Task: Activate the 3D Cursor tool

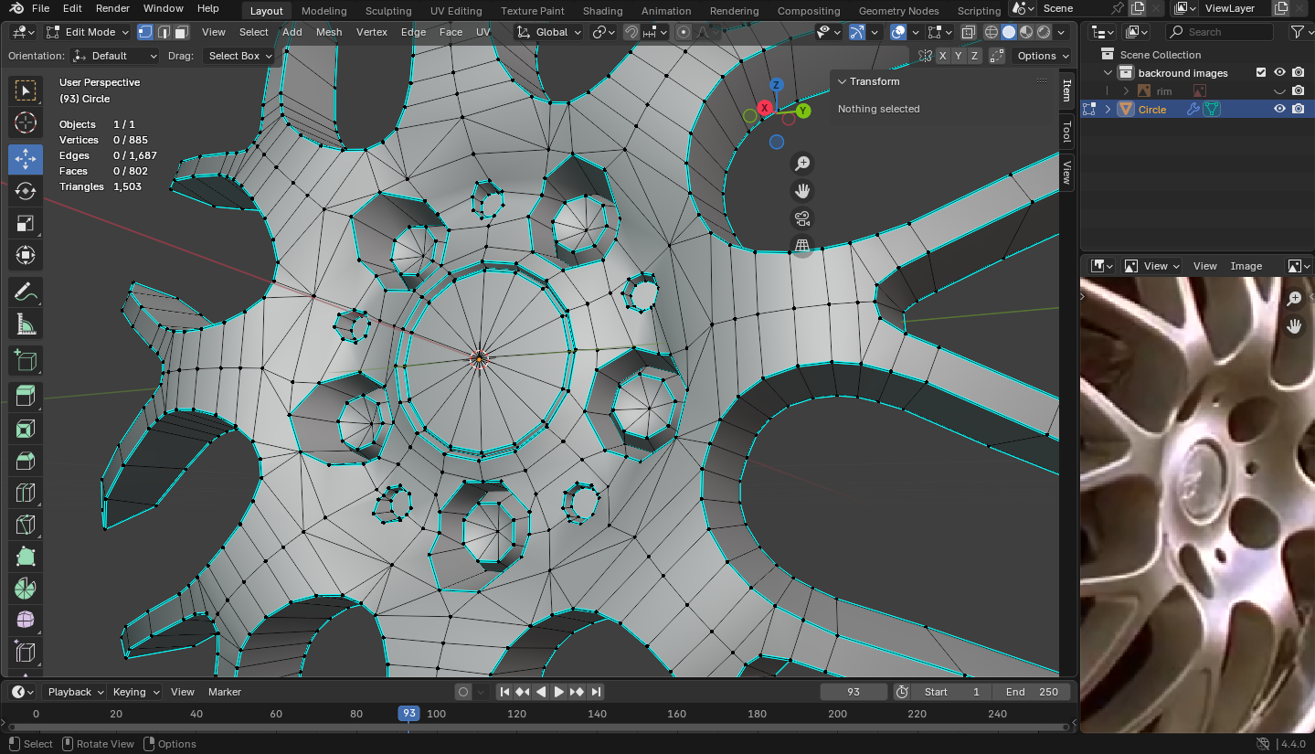Action: (x=26, y=122)
